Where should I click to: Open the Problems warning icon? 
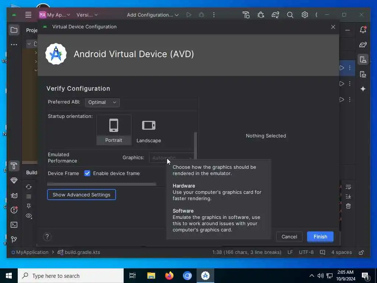pos(14,210)
